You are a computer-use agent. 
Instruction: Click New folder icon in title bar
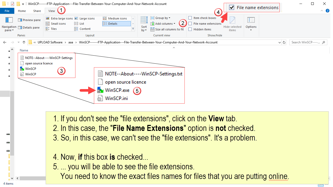click(x=18, y=4)
